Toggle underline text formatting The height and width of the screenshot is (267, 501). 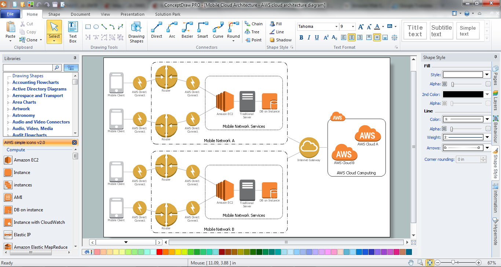pyautogui.click(x=317, y=37)
